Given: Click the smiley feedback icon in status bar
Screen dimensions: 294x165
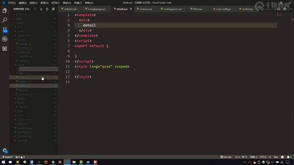Looking at the screenshot, I should coord(283,157).
